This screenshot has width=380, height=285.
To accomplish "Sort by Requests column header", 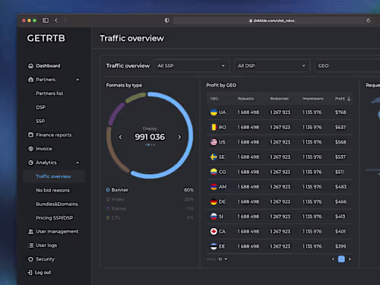I will (x=245, y=99).
